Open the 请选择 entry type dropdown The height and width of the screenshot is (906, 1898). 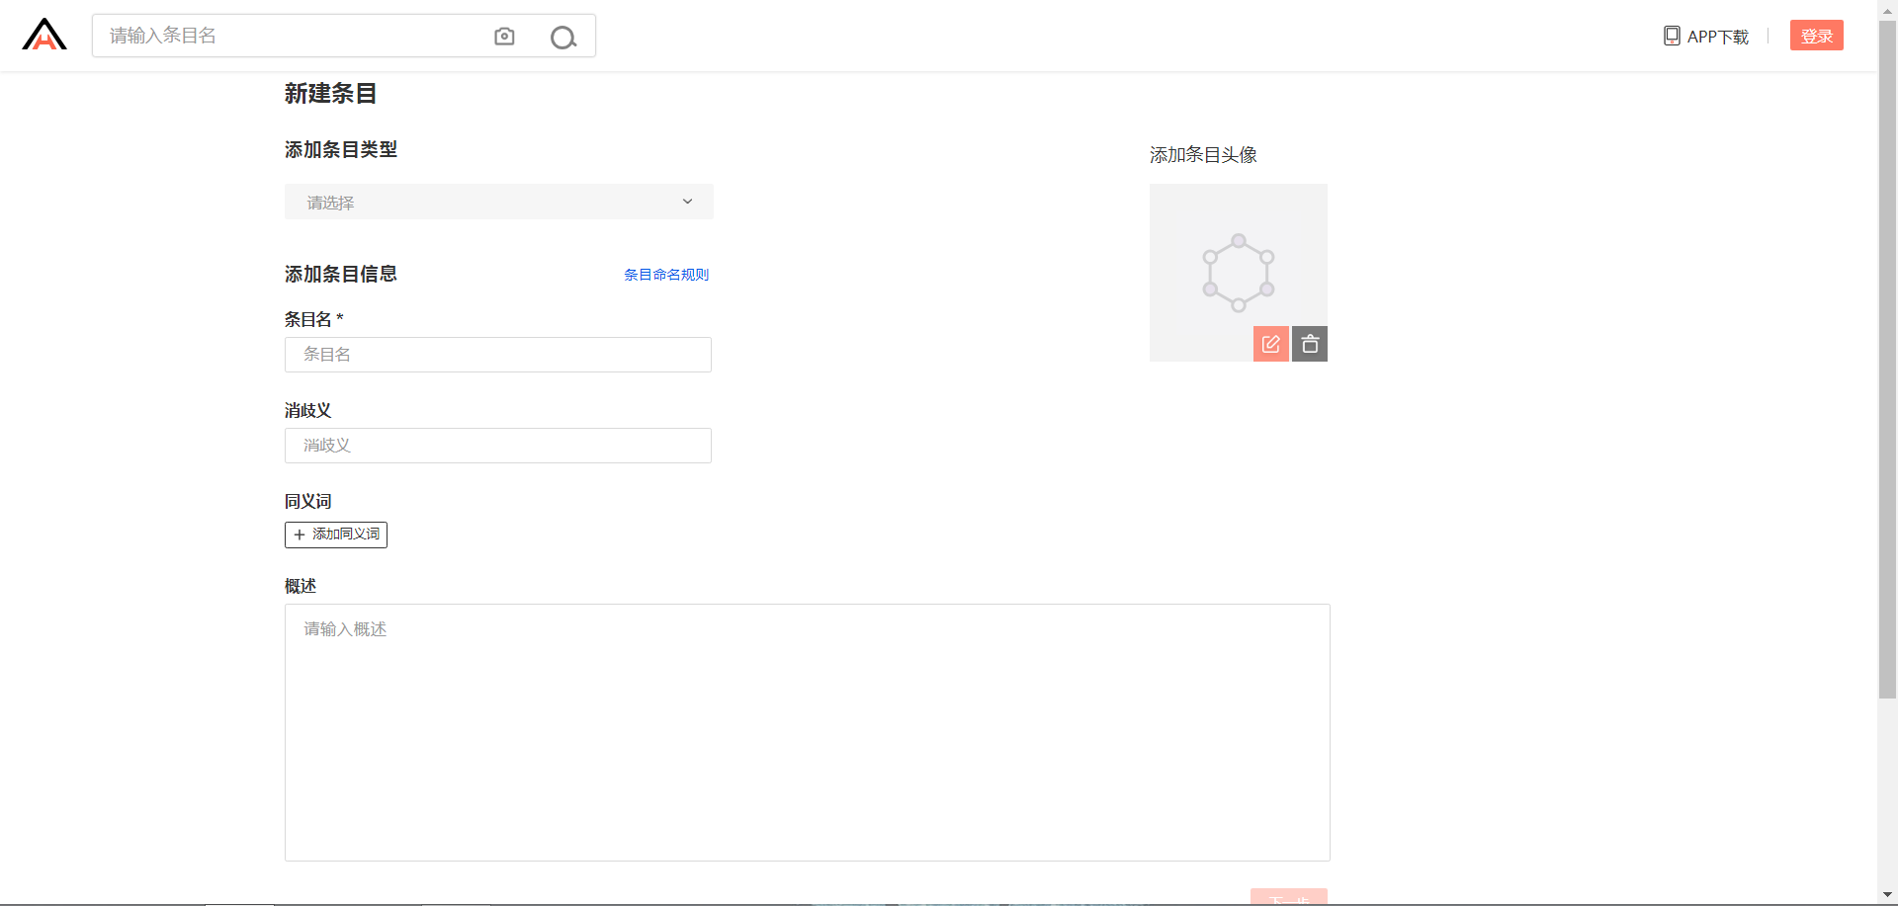484,203
